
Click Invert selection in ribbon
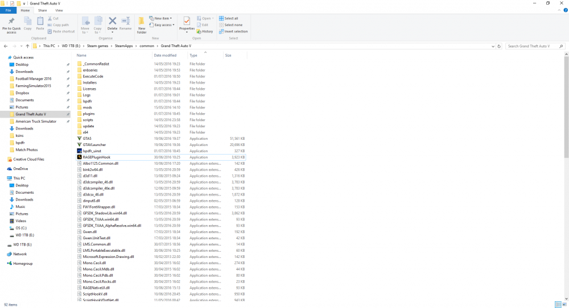[233, 31]
